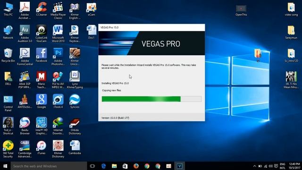Open the Facebook desktop shortcut
This screenshot has height=170, width=302.
(x=42, y=55)
